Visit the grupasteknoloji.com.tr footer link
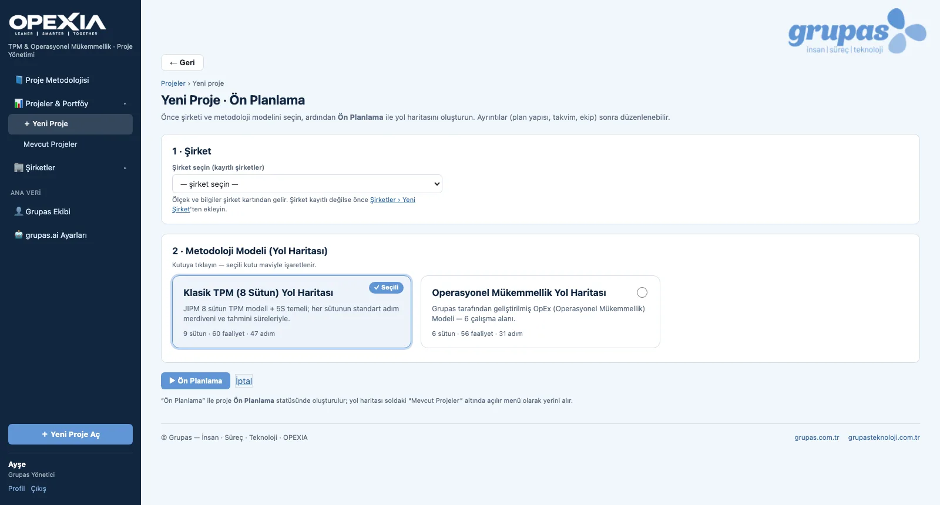This screenshot has width=940, height=505. point(884,437)
